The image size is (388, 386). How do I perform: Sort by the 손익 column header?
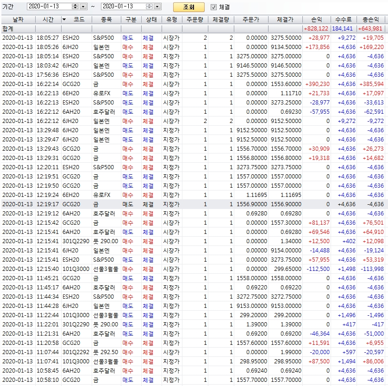pos(317,19)
